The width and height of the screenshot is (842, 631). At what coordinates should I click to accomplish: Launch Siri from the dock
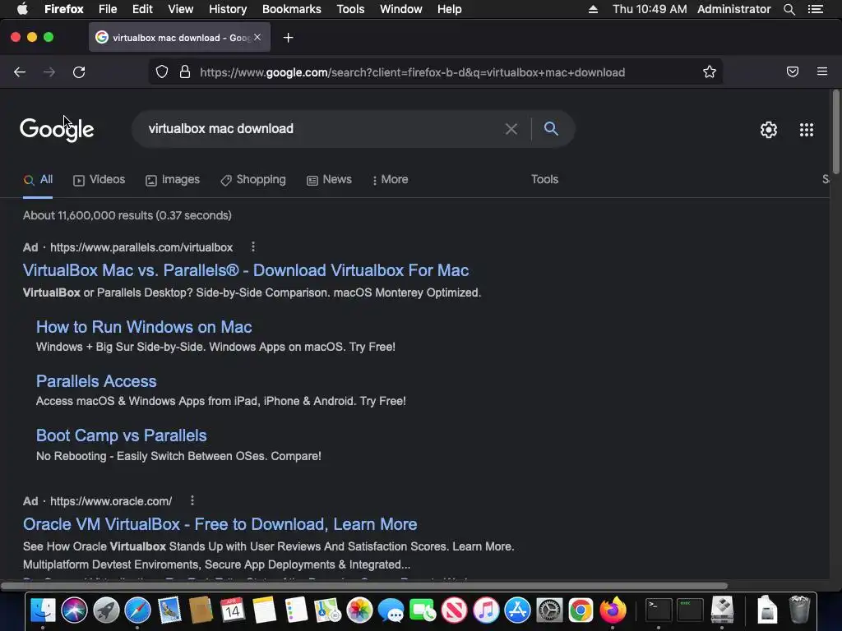[x=74, y=610]
